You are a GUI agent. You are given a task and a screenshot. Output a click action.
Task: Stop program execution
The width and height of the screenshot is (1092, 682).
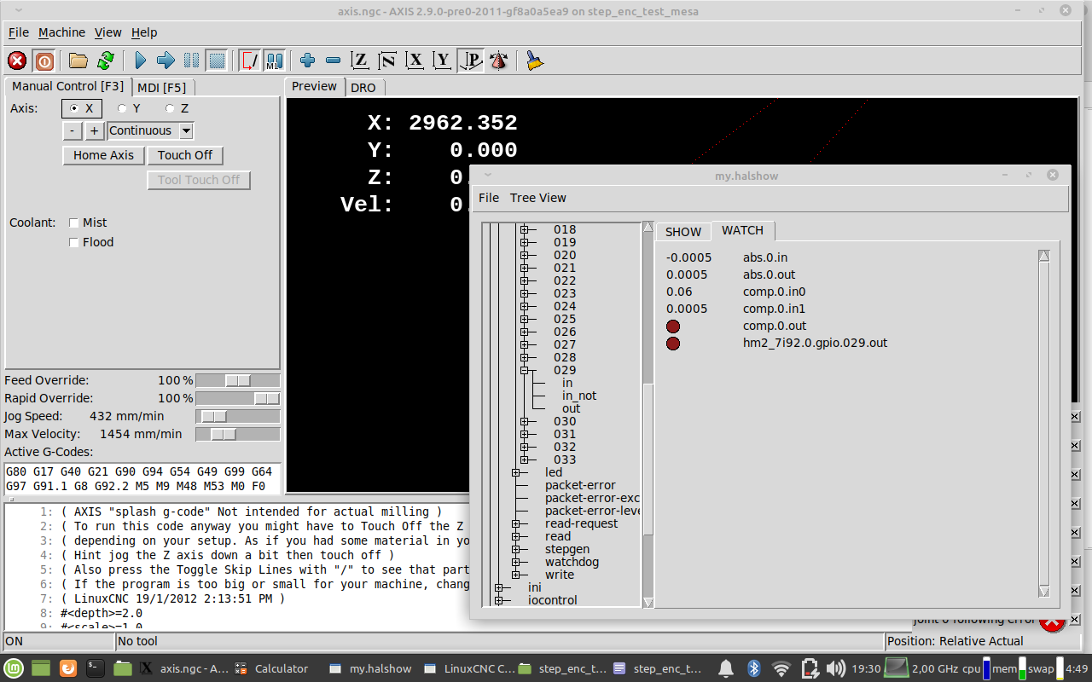click(218, 61)
